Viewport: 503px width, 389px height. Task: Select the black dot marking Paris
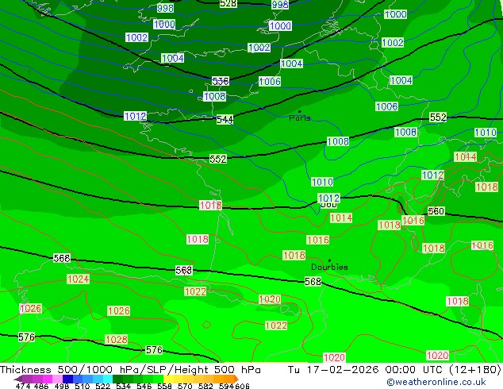(x=300, y=111)
